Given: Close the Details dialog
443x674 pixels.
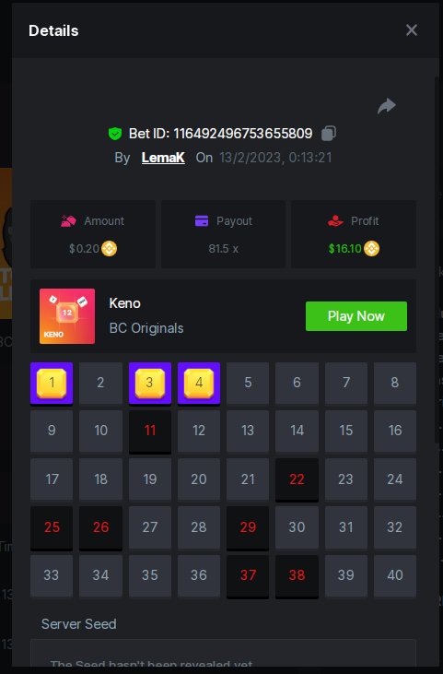Looking at the screenshot, I should point(412,30).
